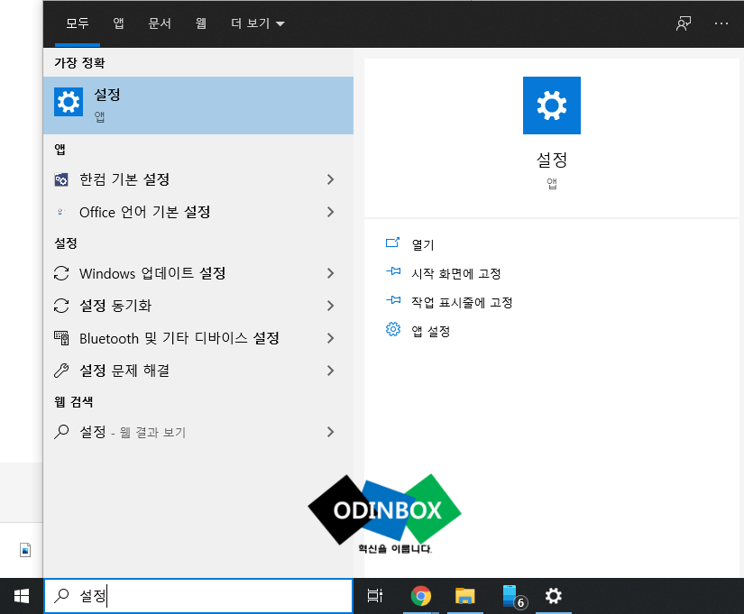Switch to the 문서 tab
This screenshot has width=744, height=614.
pos(160,23)
